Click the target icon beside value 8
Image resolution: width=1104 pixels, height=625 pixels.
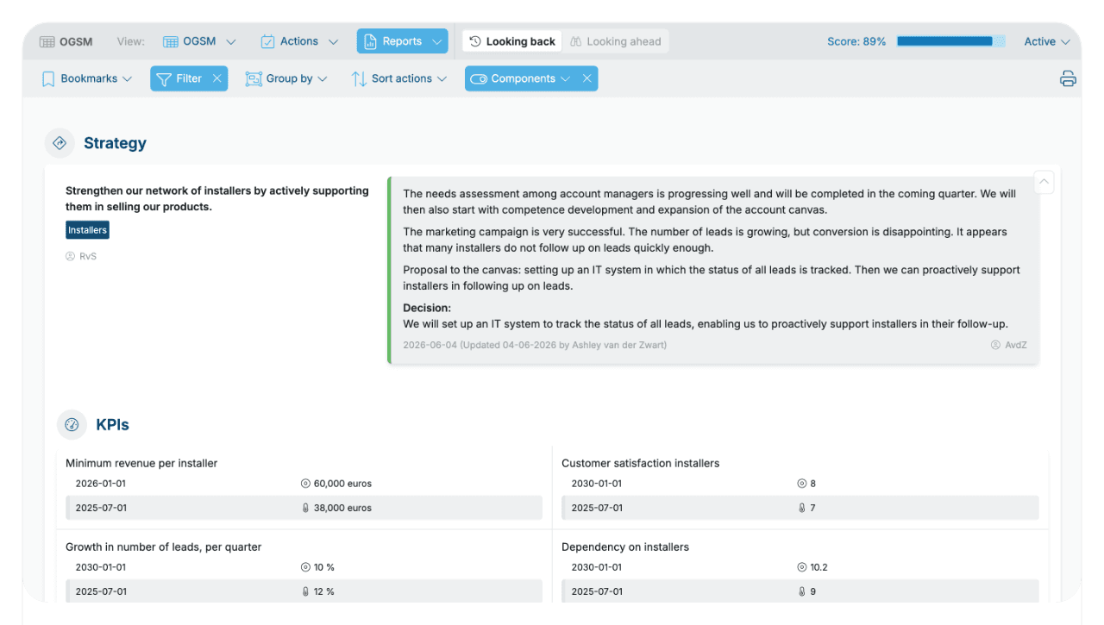[802, 484]
